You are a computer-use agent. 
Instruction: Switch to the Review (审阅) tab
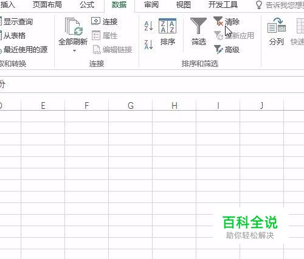tap(151, 5)
